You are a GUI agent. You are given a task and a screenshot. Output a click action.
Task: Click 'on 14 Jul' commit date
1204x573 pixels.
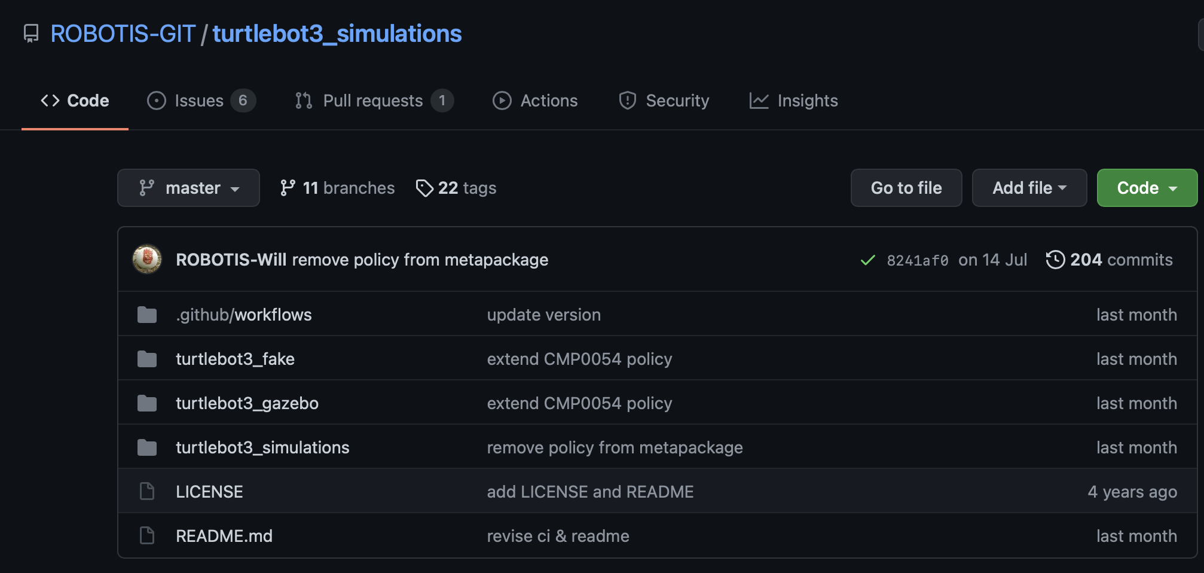pyautogui.click(x=993, y=260)
